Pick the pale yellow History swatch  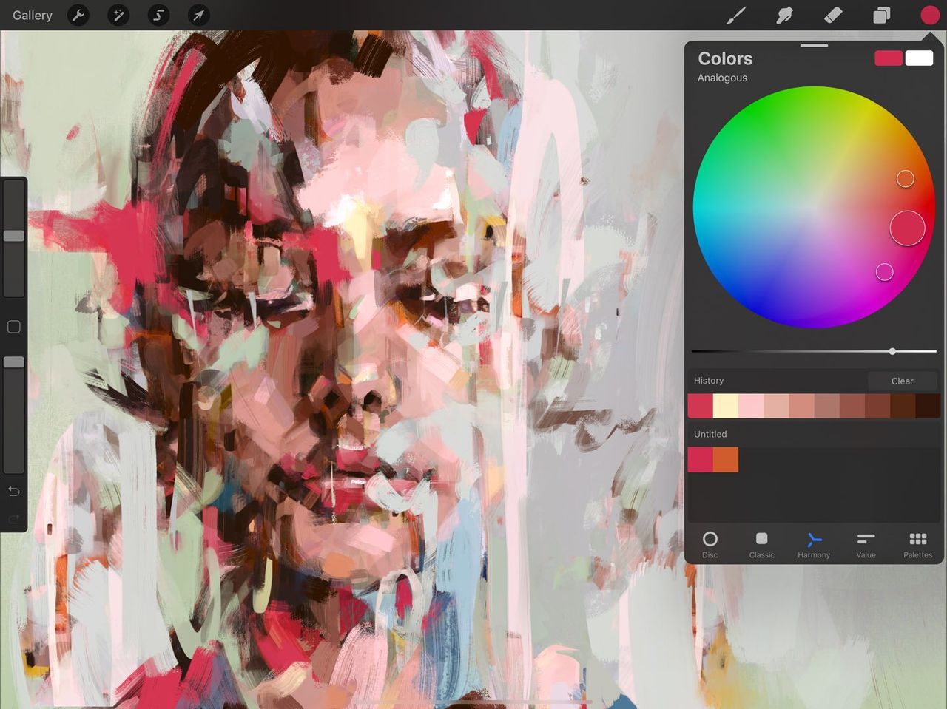click(x=726, y=406)
